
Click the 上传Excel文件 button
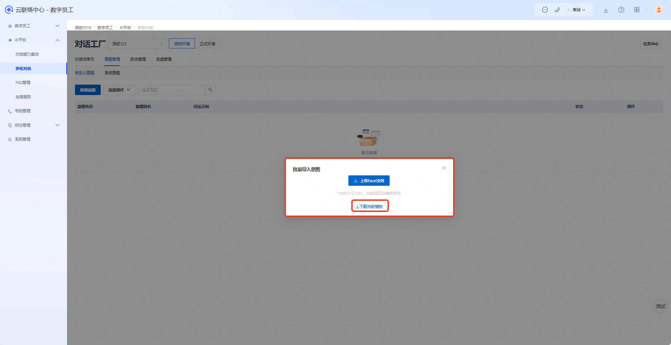[369, 181]
